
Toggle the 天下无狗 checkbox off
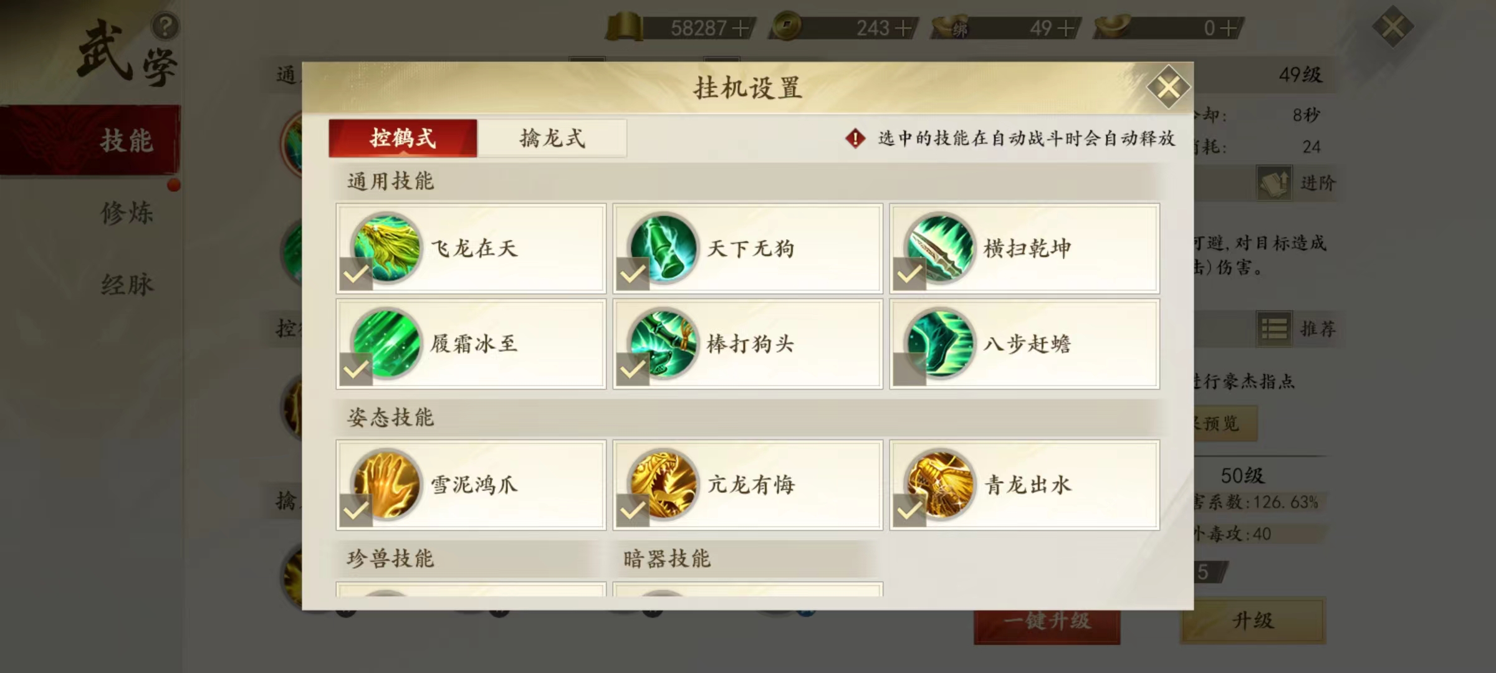pos(633,274)
